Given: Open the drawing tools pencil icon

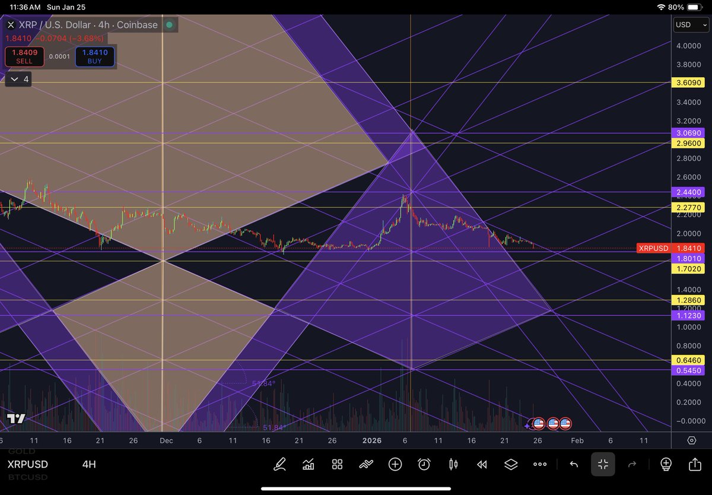Looking at the screenshot, I should coord(279,464).
